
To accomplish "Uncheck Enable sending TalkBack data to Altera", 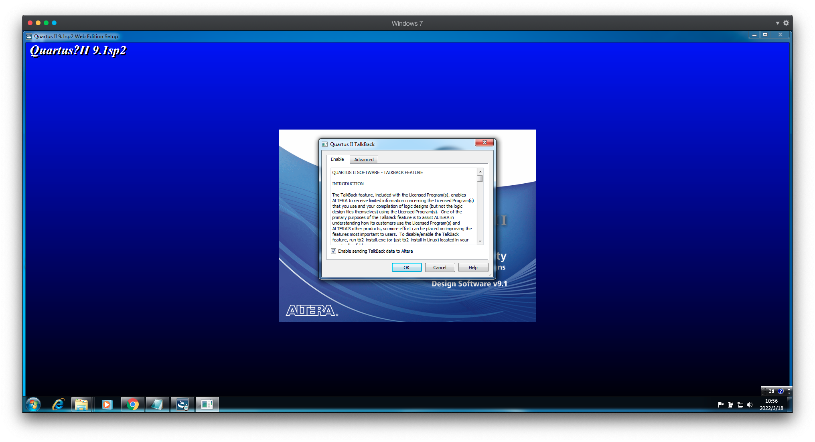I will point(333,251).
